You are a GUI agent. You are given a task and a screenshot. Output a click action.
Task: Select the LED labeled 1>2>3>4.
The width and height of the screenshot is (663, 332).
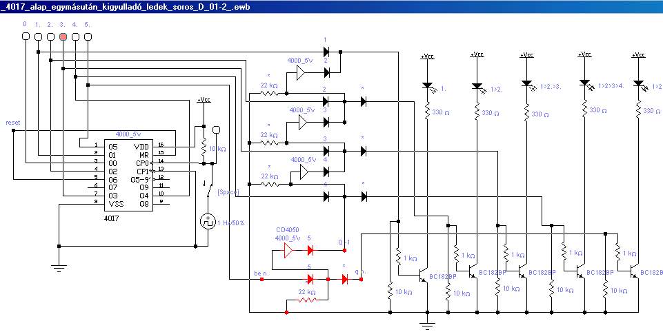click(584, 83)
